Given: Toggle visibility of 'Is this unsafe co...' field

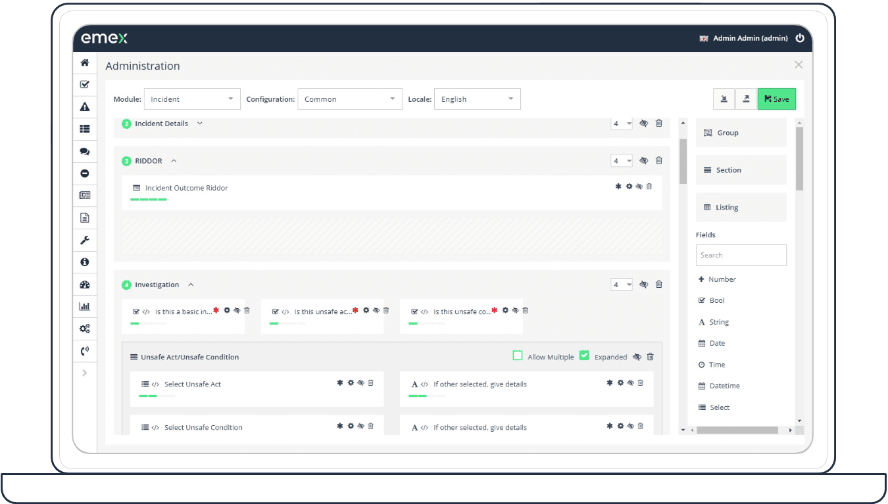Looking at the screenshot, I should click(x=515, y=310).
